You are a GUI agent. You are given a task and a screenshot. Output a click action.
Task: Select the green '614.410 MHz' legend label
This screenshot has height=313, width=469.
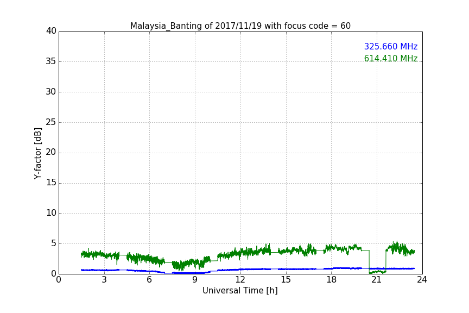(391, 58)
